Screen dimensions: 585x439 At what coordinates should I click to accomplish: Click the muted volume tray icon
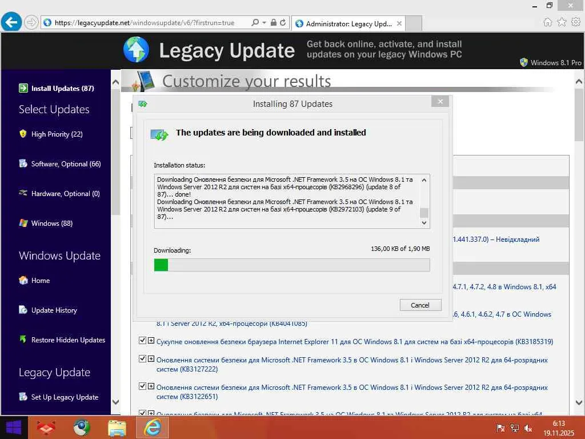528,428
